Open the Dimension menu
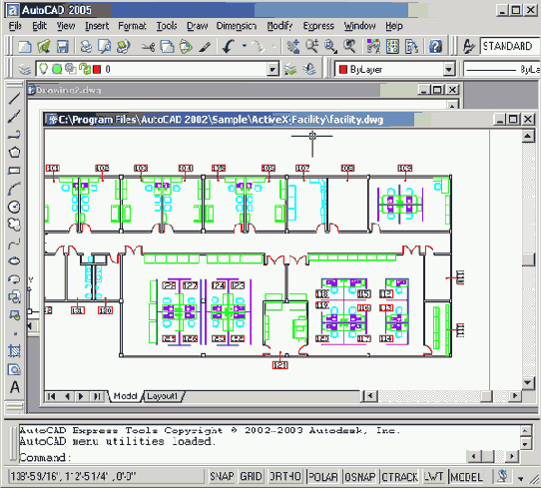This screenshot has height=488, width=541. (x=237, y=26)
